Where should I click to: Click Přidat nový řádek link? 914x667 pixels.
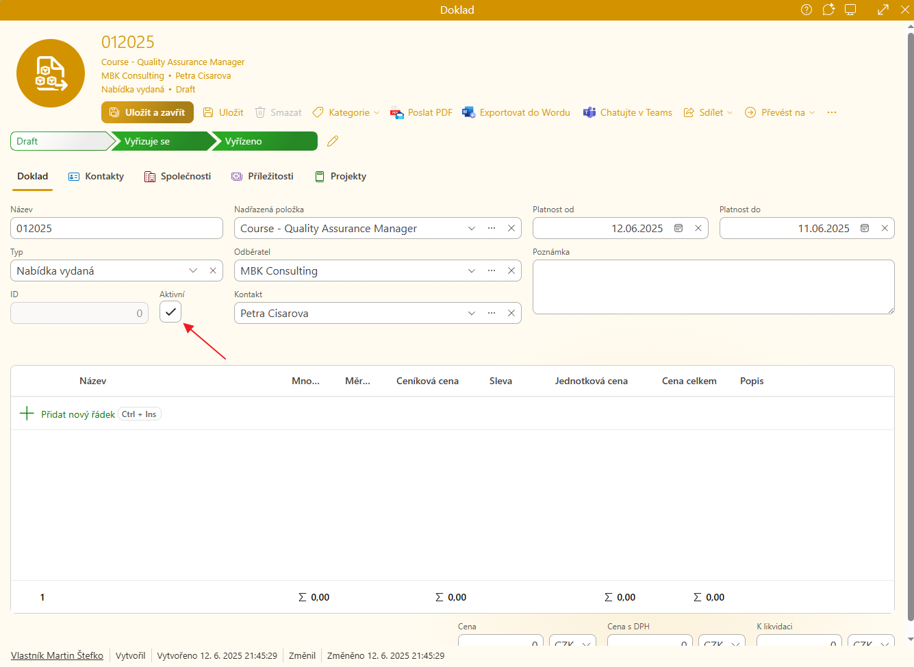(x=78, y=414)
